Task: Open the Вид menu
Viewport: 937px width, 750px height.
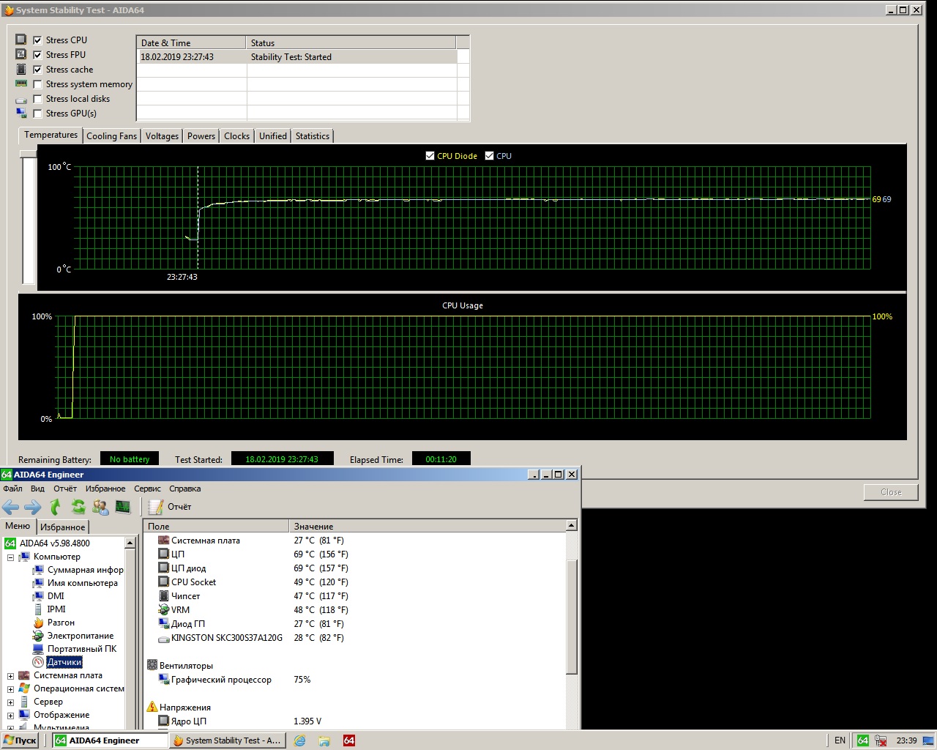Action: click(37, 489)
